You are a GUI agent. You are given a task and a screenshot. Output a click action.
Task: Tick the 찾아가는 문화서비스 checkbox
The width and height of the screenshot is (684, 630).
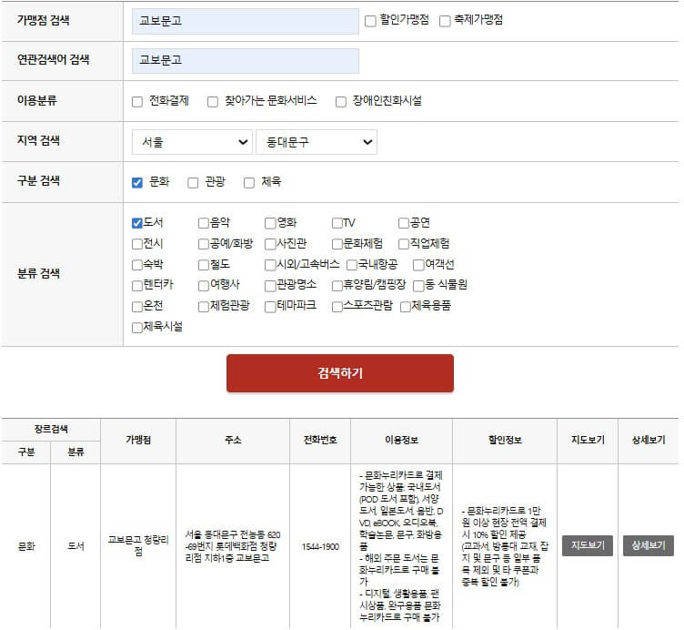point(213,102)
